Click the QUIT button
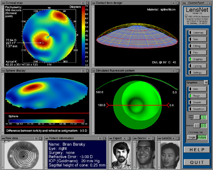 click(x=197, y=162)
